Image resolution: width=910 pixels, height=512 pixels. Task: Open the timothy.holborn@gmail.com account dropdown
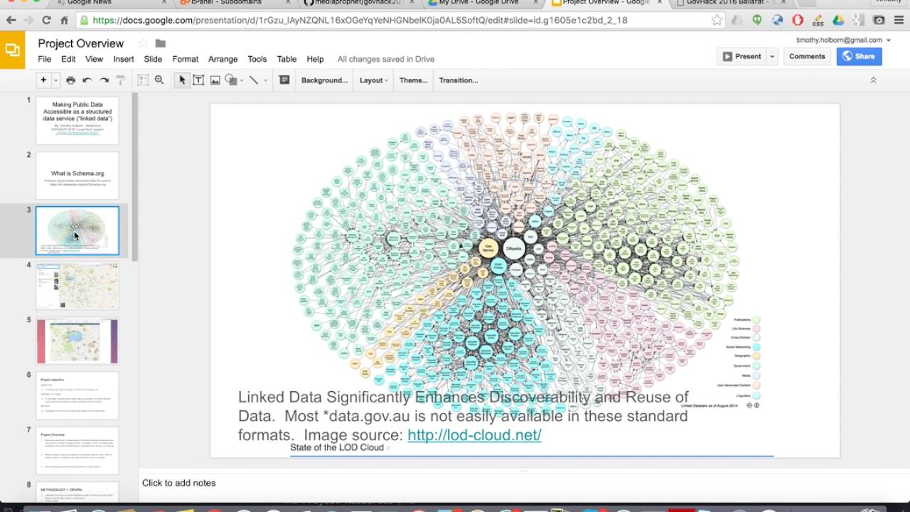843,40
